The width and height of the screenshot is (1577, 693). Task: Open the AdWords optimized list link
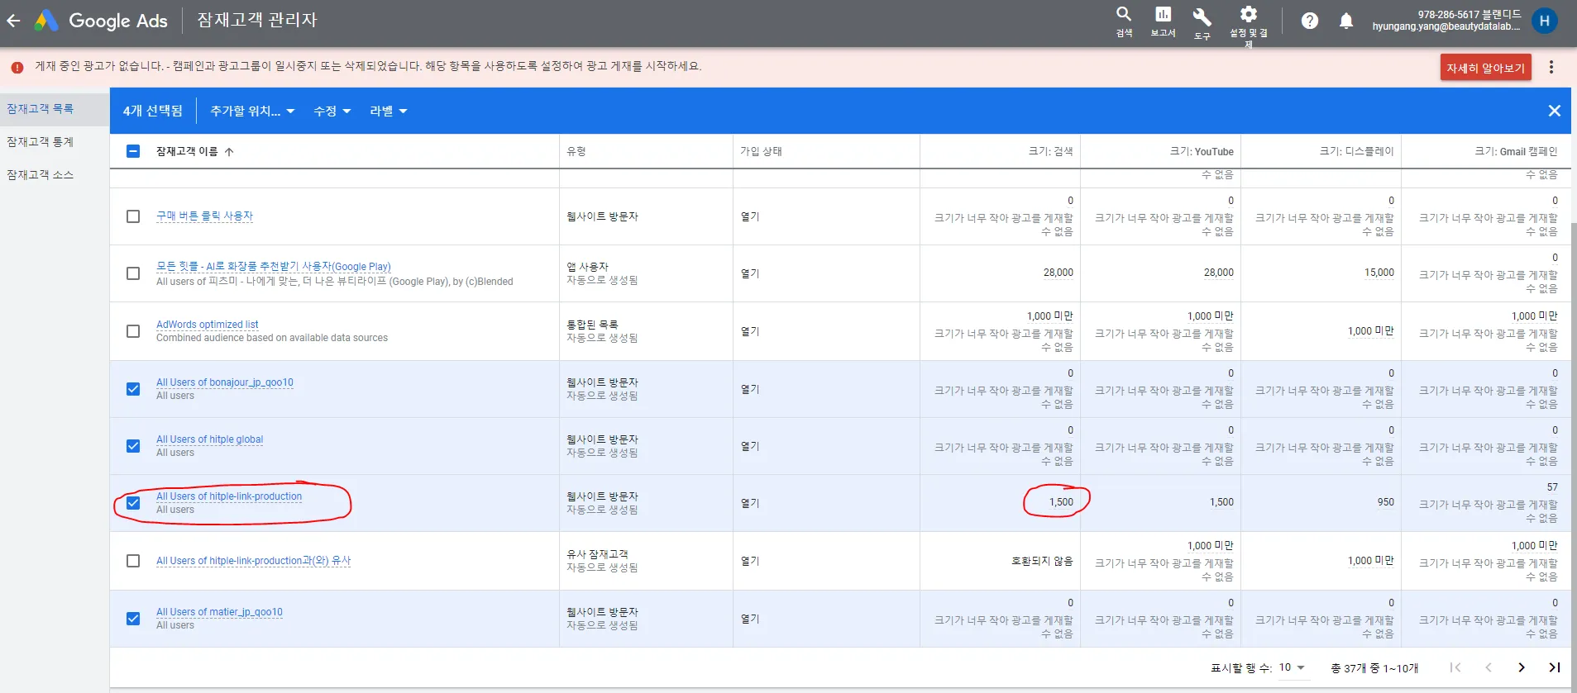click(x=207, y=325)
